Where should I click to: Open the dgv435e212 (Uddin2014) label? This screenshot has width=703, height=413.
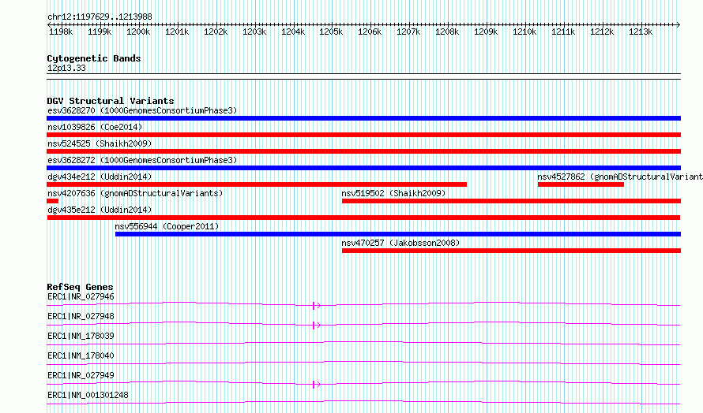(x=100, y=210)
